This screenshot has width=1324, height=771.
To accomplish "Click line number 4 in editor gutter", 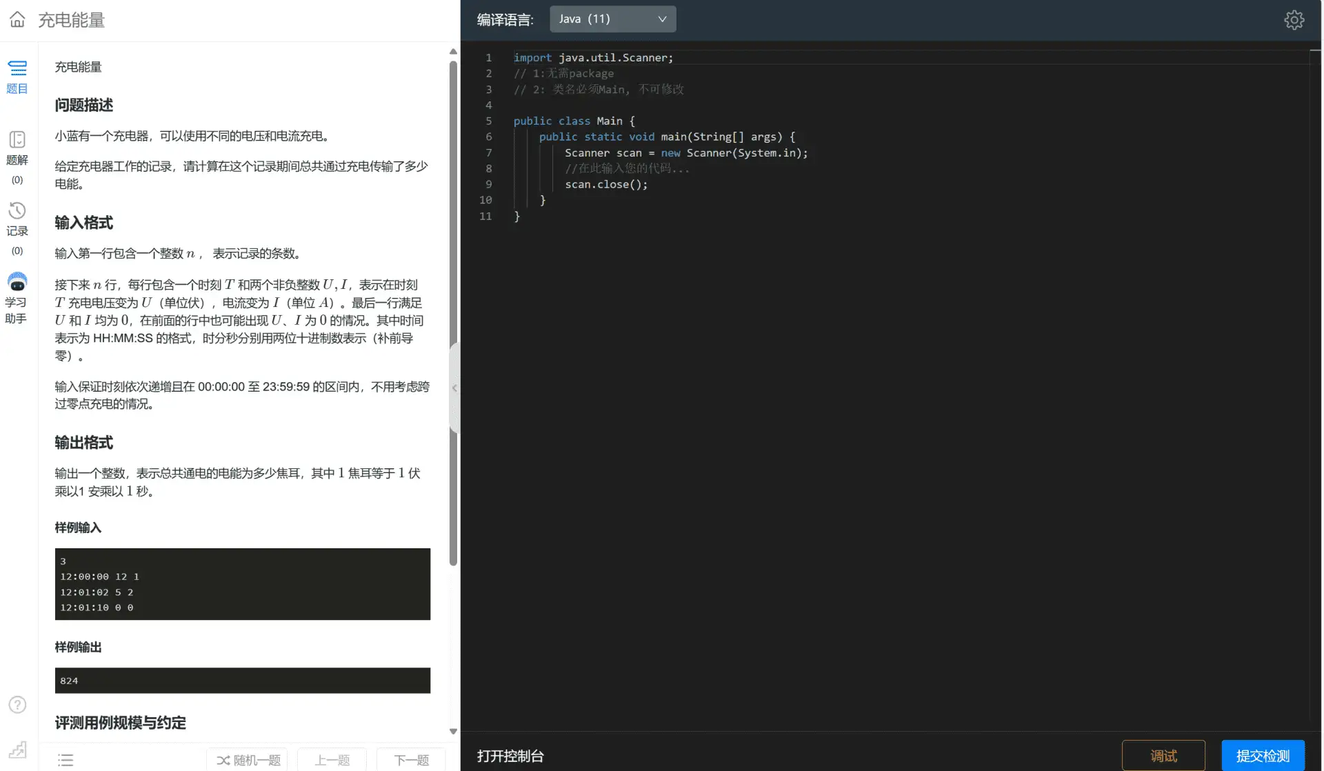I will 488,105.
